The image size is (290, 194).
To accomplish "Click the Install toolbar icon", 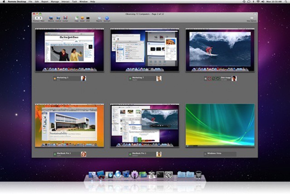I will (82, 18).
